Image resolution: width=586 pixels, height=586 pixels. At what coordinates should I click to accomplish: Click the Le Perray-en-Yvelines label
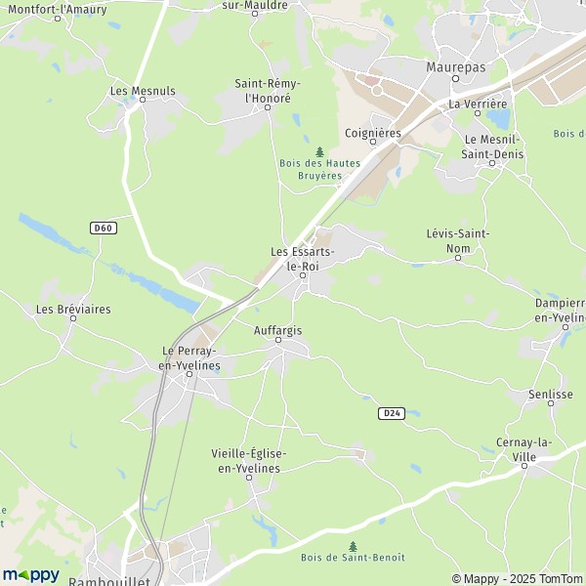pos(189,358)
